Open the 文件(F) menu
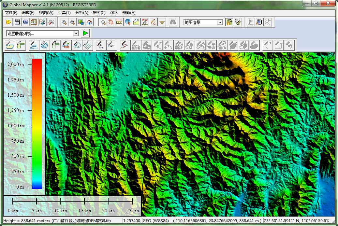 [11, 13]
